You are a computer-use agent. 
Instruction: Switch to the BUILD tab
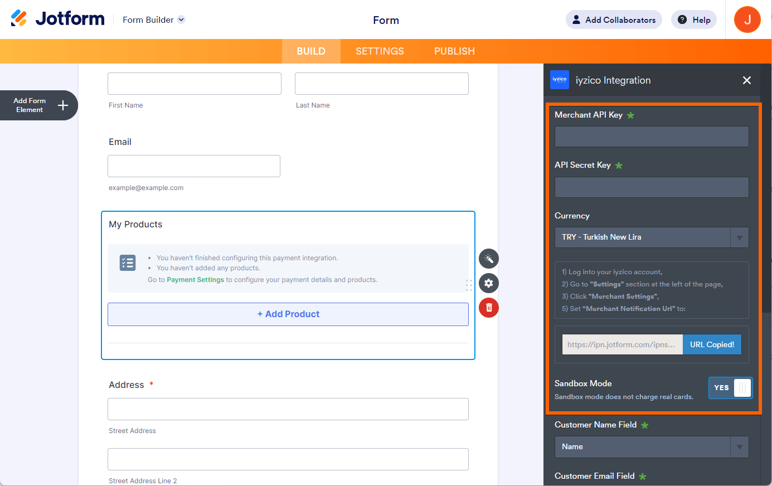tap(311, 51)
